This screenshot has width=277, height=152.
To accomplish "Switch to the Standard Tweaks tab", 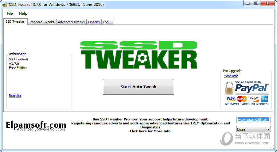I will (41, 22).
